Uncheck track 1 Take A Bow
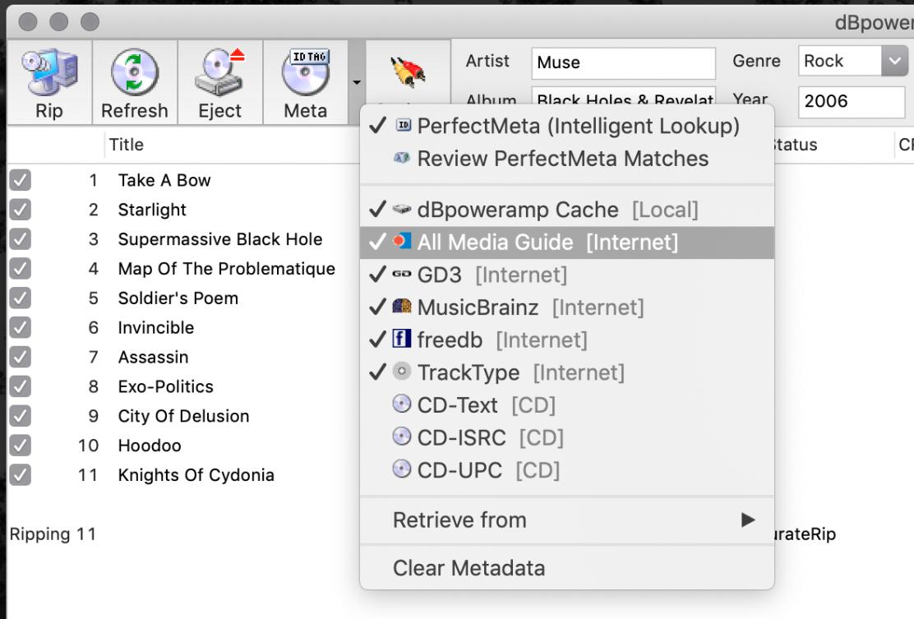Viewport: 914px width, 619px height. [20, 180]
